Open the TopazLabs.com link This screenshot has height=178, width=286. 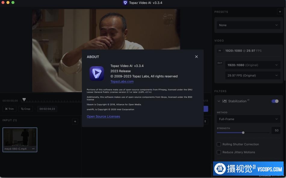click(122, 81)
